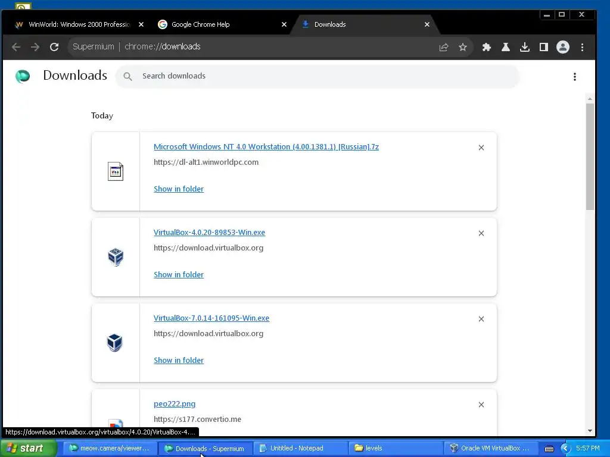Switch to Untitled - Notepad window
This screenshot has width=610, height=457.
(x=300, y=449)
